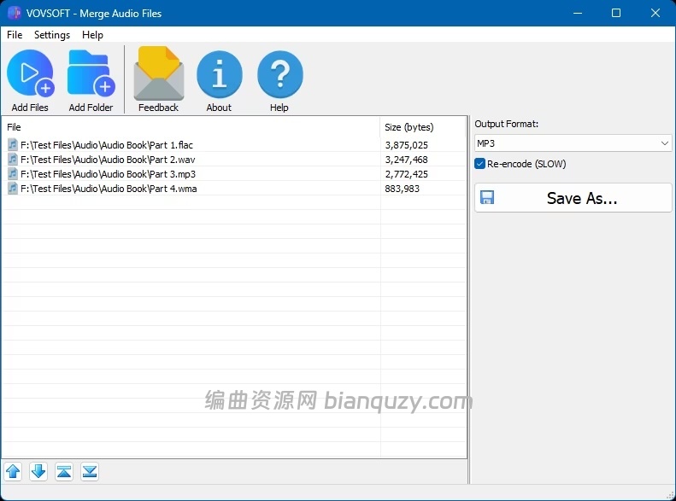676x501 pixels.
Task: Open the Settings menu
Action: tap(52, 35)
